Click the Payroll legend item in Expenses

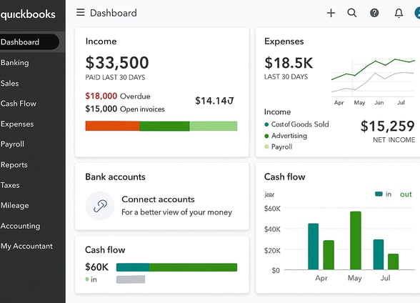(x=279, y=146)
